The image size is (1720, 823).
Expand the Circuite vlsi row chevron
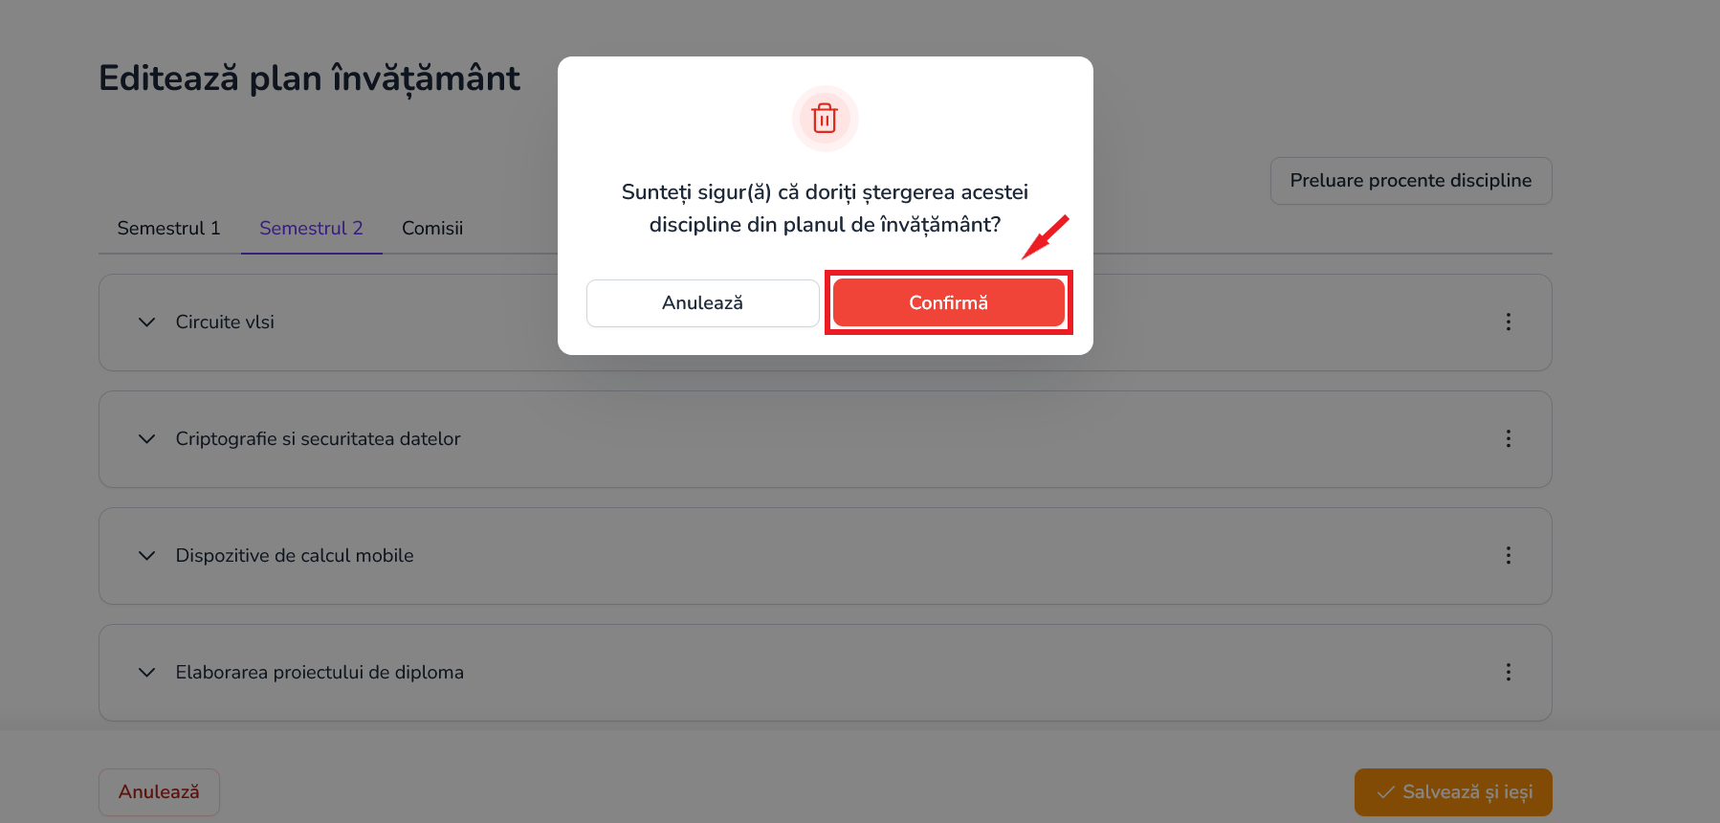click(x=146, y=323)
